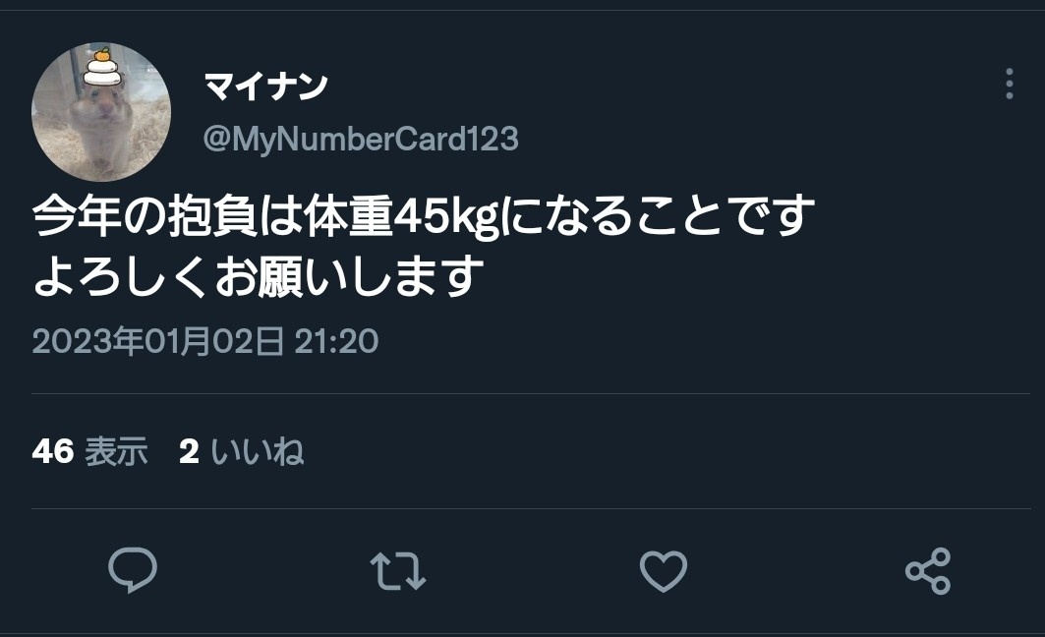Like the tweet with the heart icon
Viewport: 1045px width, 637px height.
664,571
